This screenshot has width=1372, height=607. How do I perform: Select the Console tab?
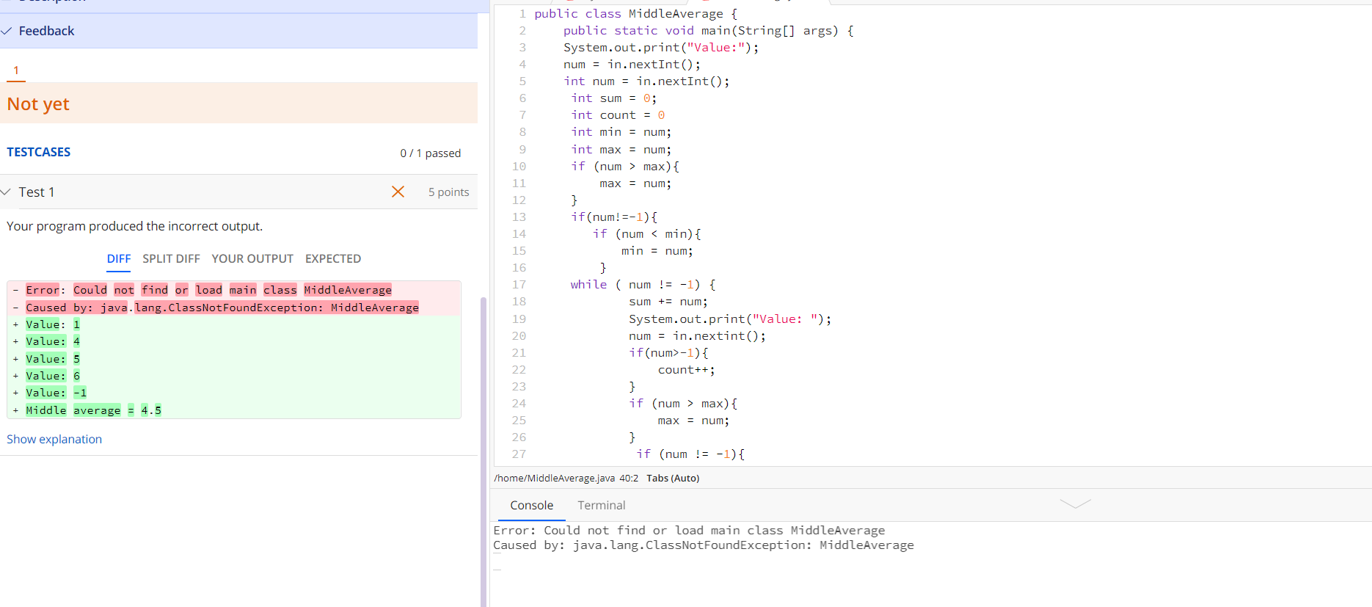(x=532, y=505)
